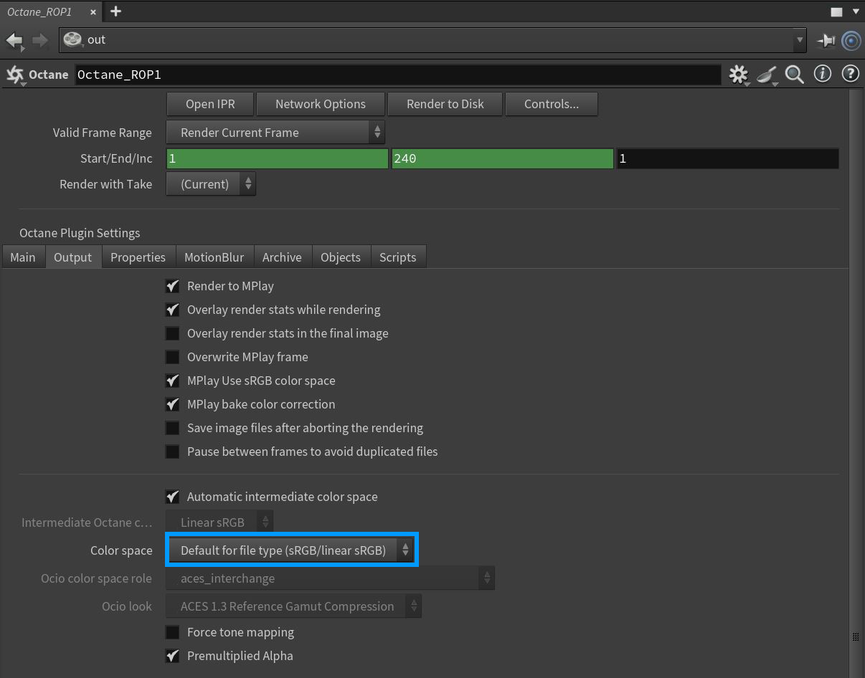Screen dimensions: 865x678
Task: Open the Color space dropdown
Action: coord(291,550)
